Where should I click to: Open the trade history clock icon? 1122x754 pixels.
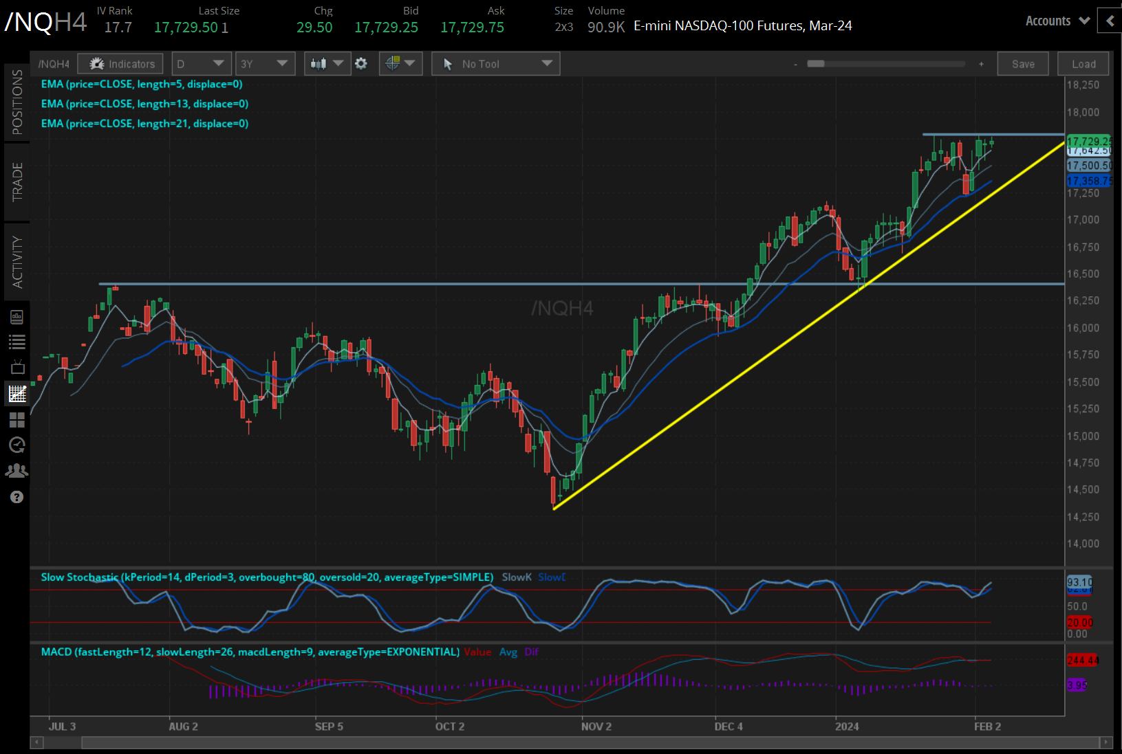[x=17, y=445]
